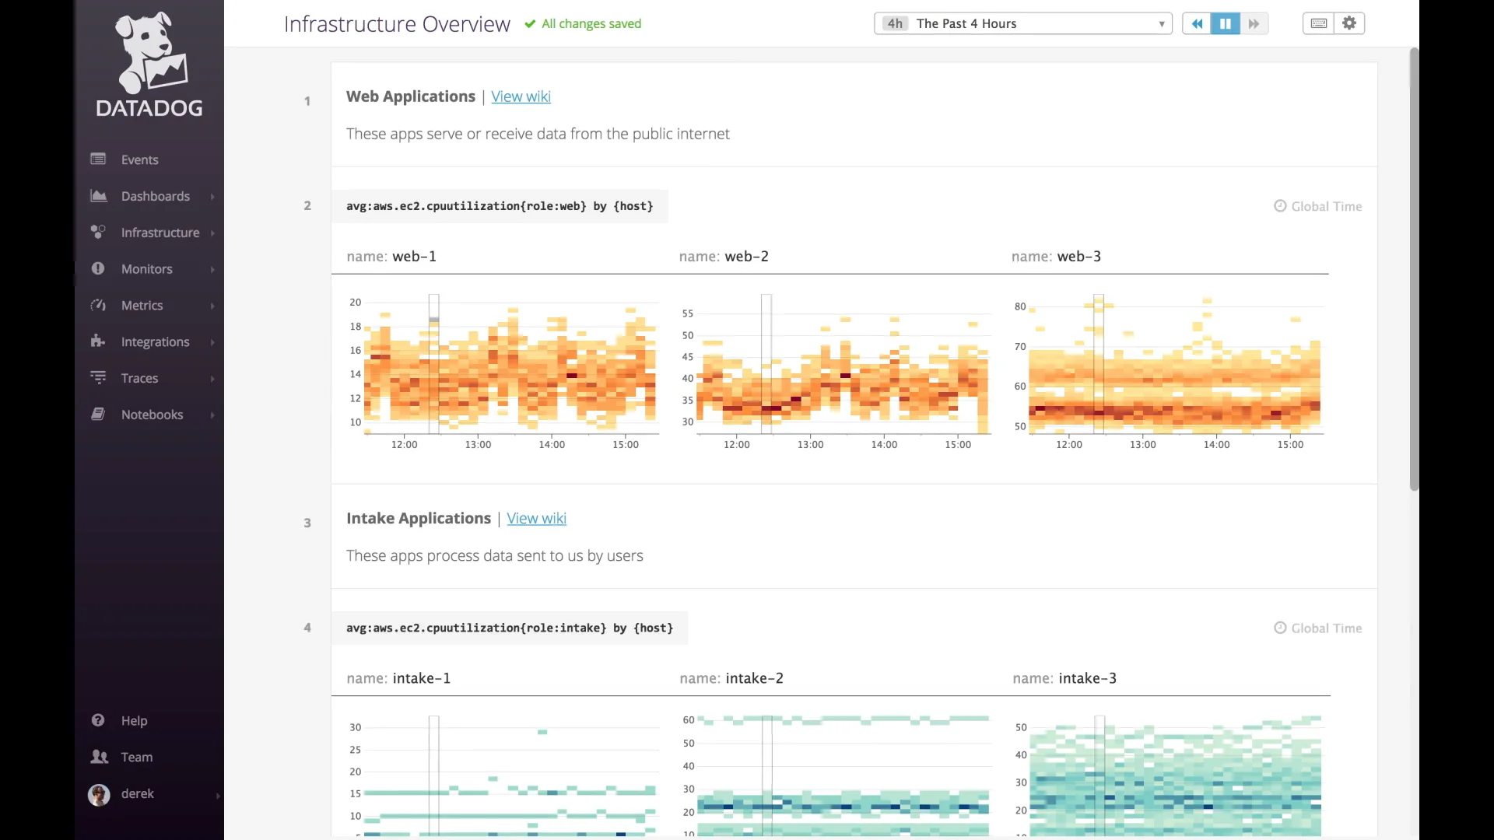Screen dimensions: 1494x840
Task: Select the Integrations puzzle-piece icon
Action: 98,341
